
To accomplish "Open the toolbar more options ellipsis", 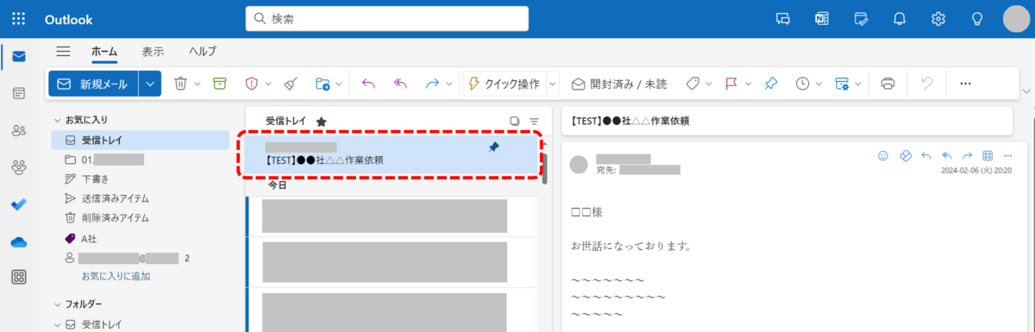I will (x=966, y=84).
